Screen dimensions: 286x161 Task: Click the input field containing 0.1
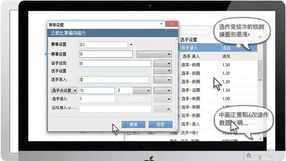103,45
